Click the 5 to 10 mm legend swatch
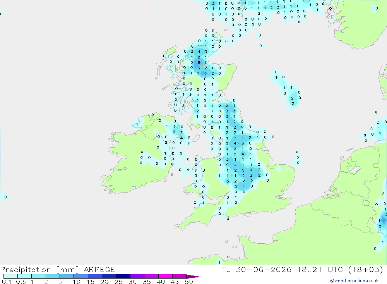 [67, 276]
